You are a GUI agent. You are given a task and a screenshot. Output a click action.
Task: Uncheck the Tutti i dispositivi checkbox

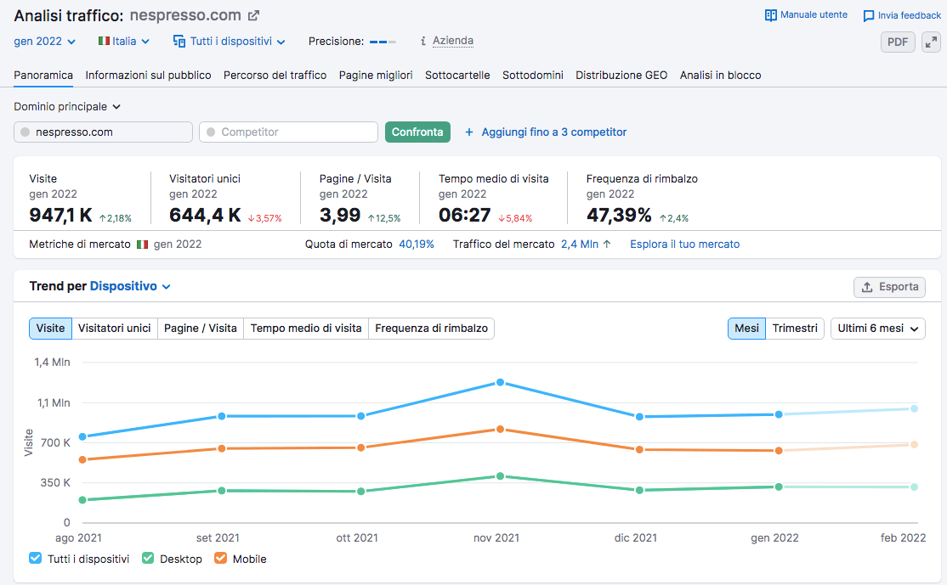(x=35, y=559)
